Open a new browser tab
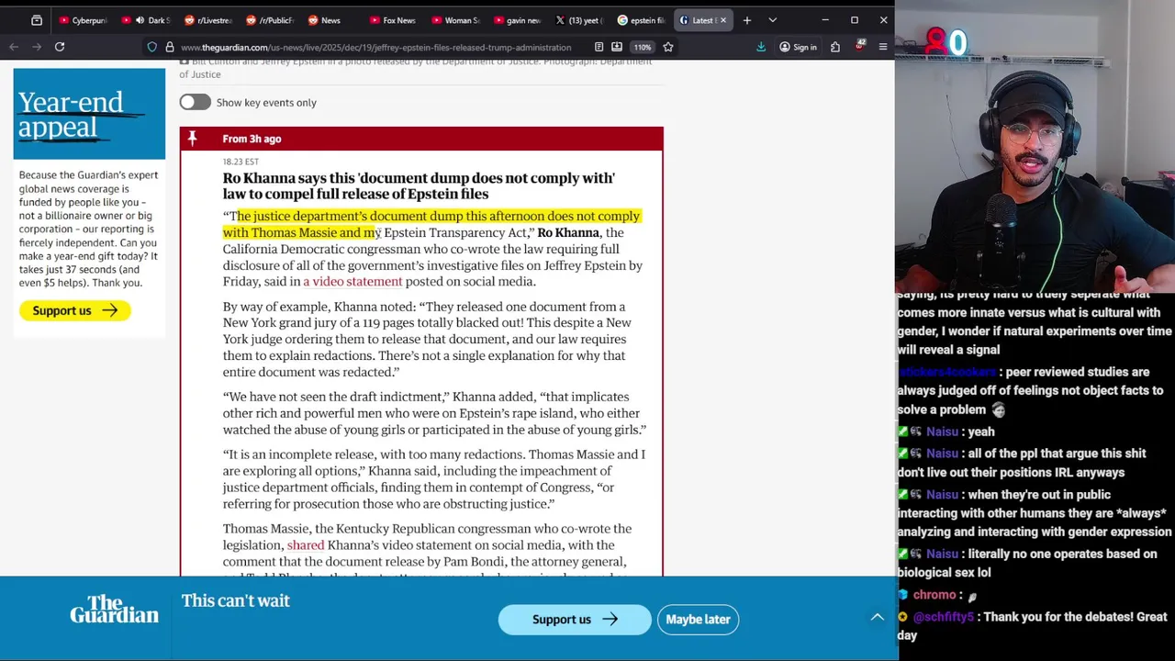The image size is (1175, 661). pyautogui.click(x=747, y=20)
